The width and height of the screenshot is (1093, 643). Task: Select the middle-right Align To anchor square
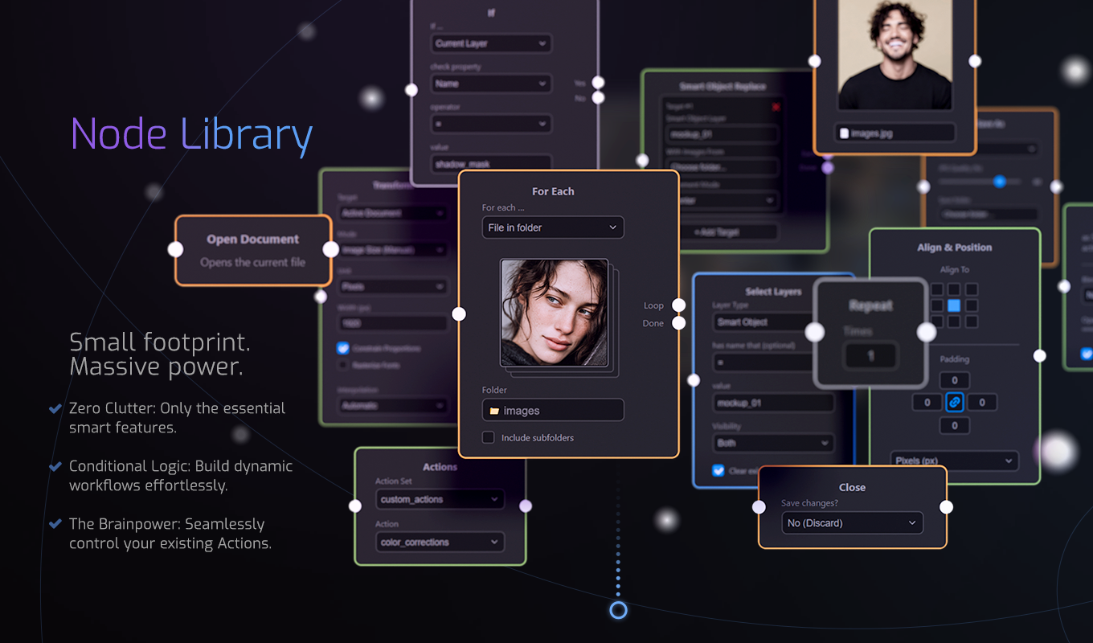(972, 305)
